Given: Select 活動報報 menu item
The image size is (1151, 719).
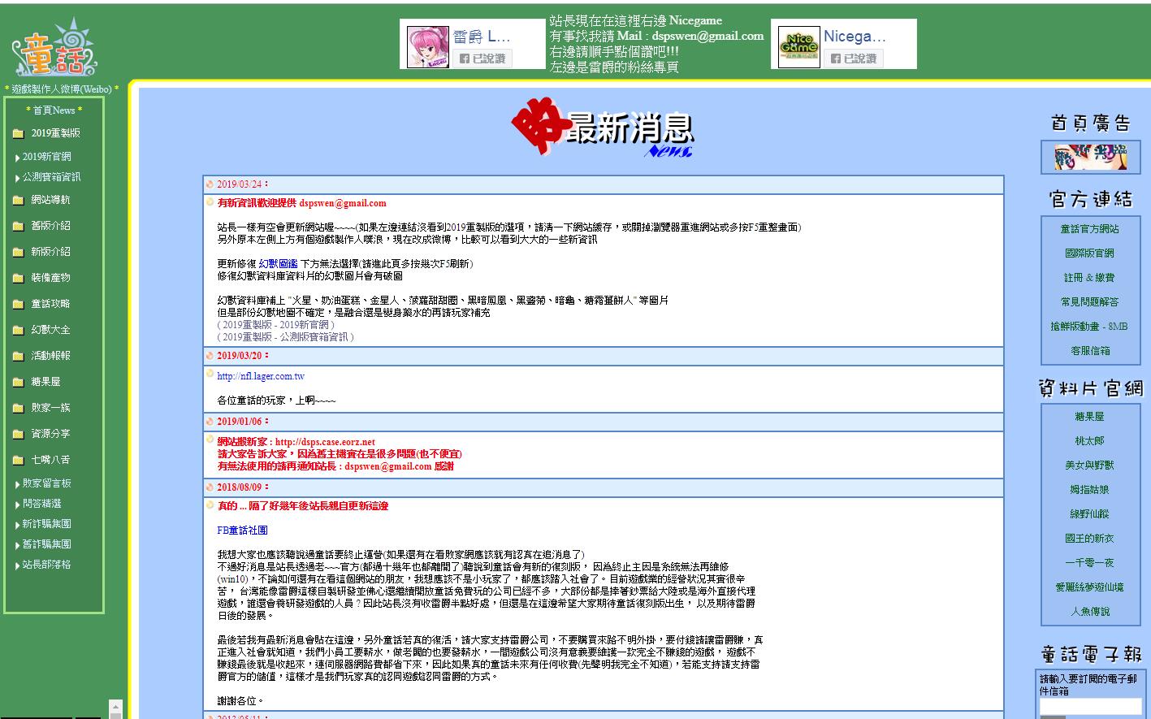Looking at the screenshot, I should 50,356.
